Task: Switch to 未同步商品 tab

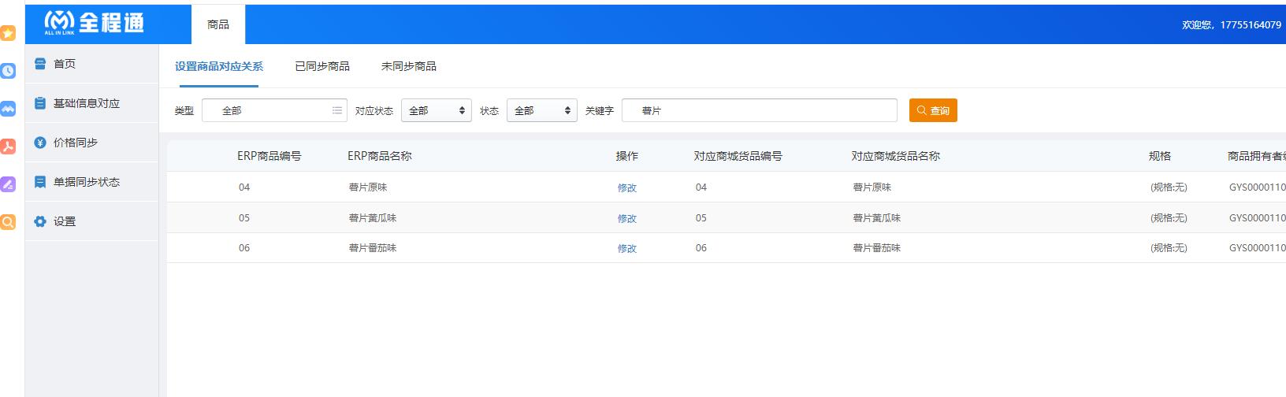Action: (x=409, y=66)
